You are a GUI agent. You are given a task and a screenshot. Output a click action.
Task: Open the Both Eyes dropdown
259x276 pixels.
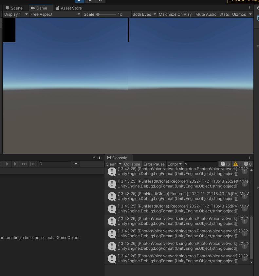pyautogui.click(x=144, y=14)
